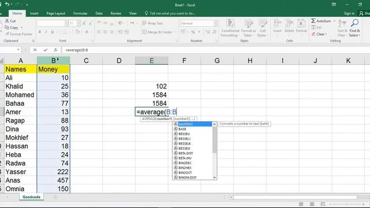
Task: Toggle Italic formatting
Action: (46, 32)
